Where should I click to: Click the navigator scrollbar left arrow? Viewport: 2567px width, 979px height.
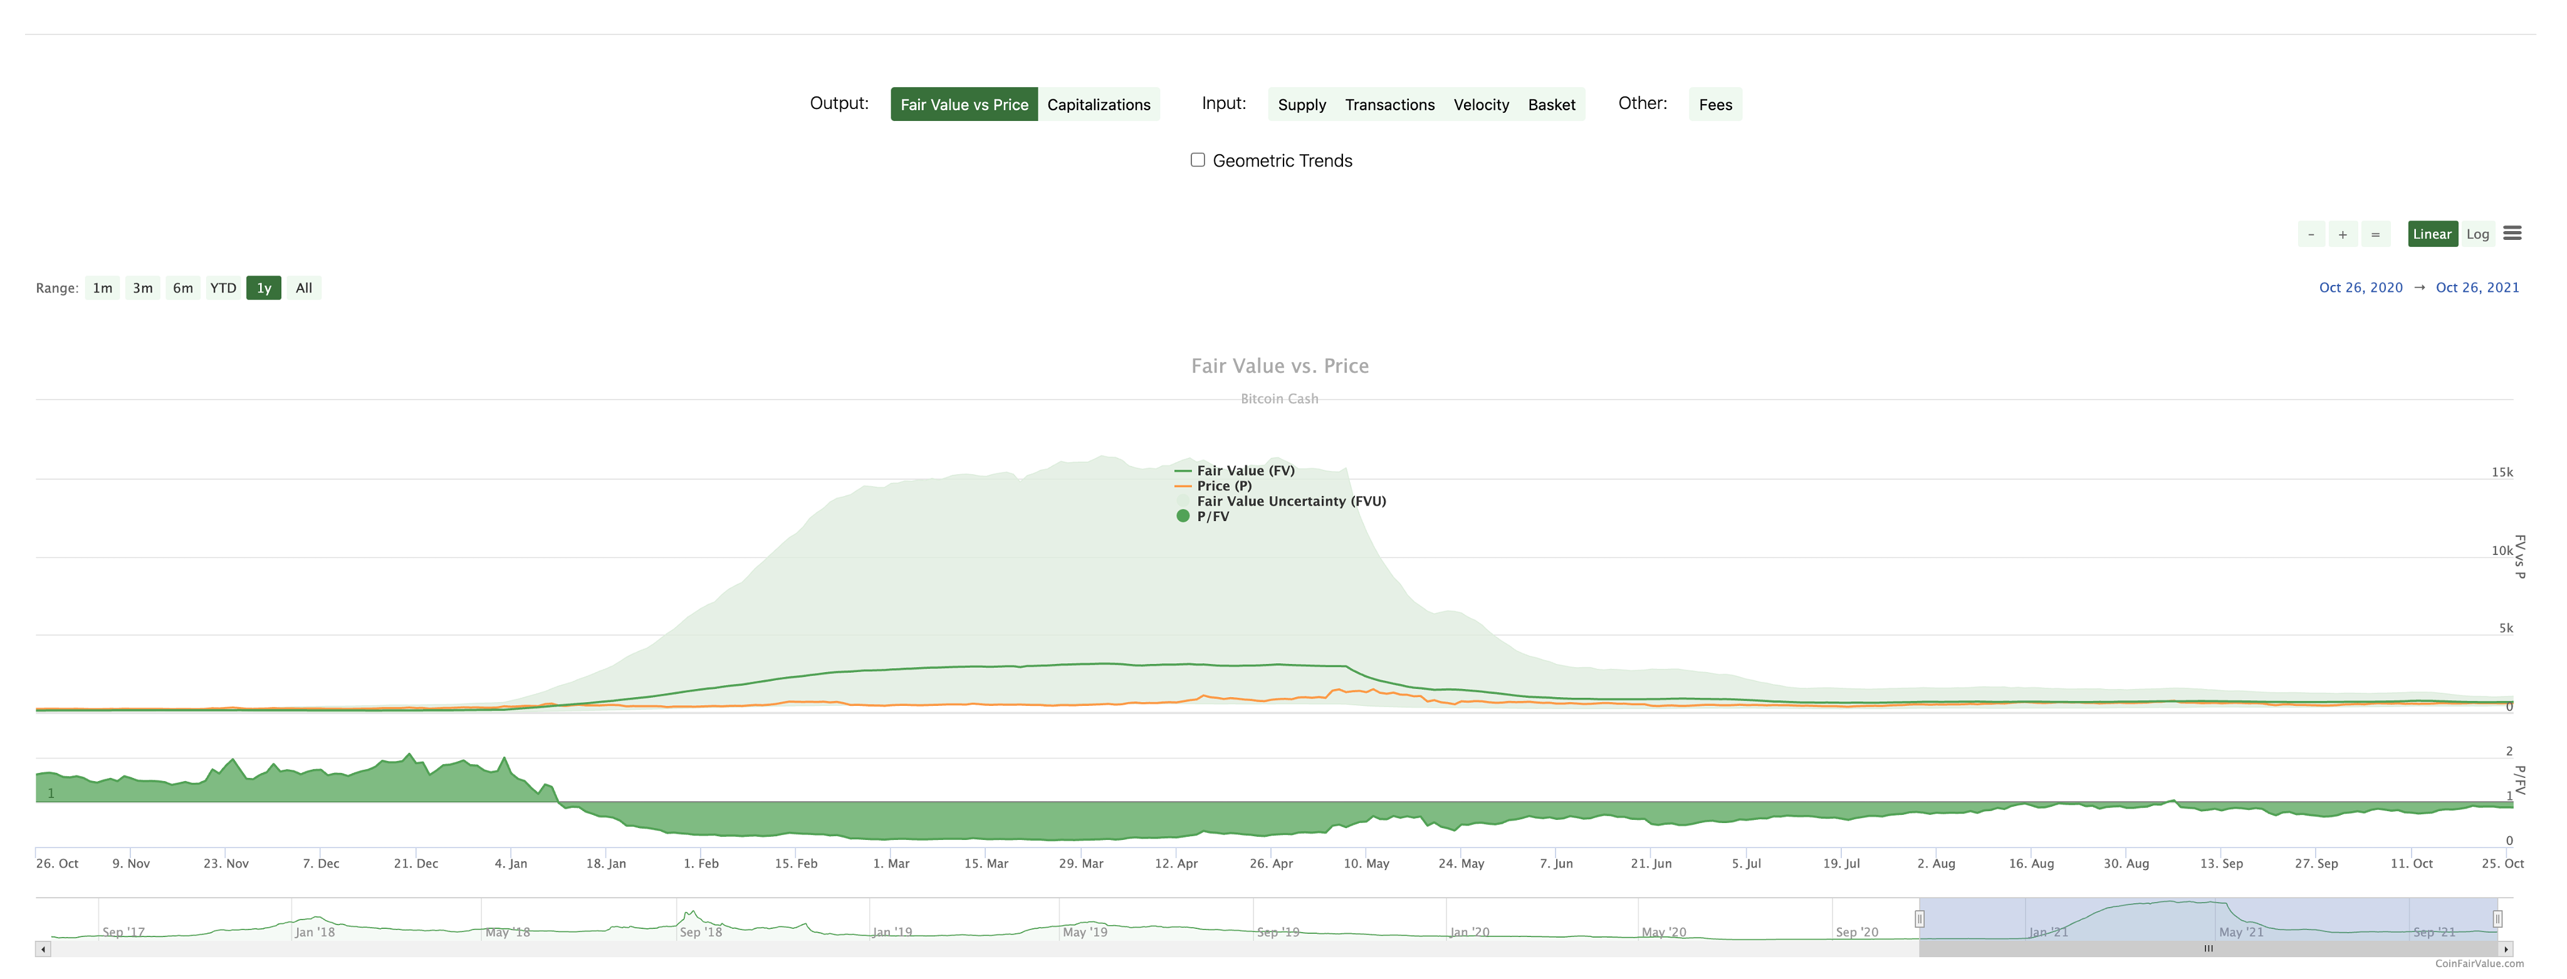click(x=43, y=949)
